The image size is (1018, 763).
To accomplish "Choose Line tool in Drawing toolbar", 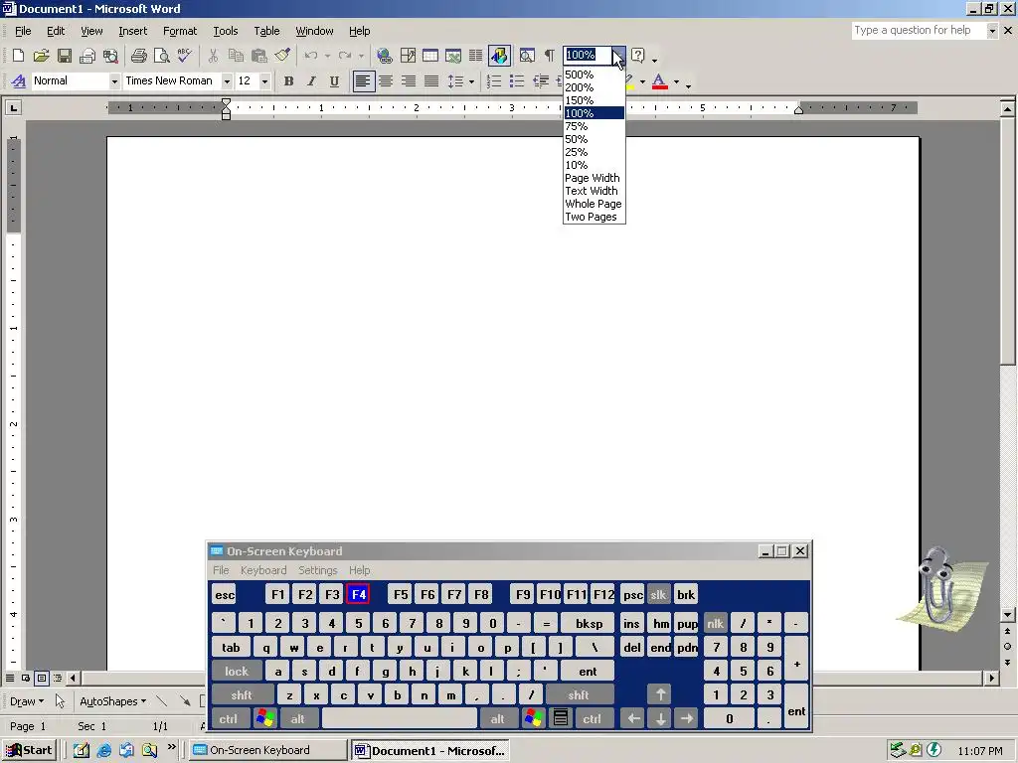I will [x=162, y=701].
